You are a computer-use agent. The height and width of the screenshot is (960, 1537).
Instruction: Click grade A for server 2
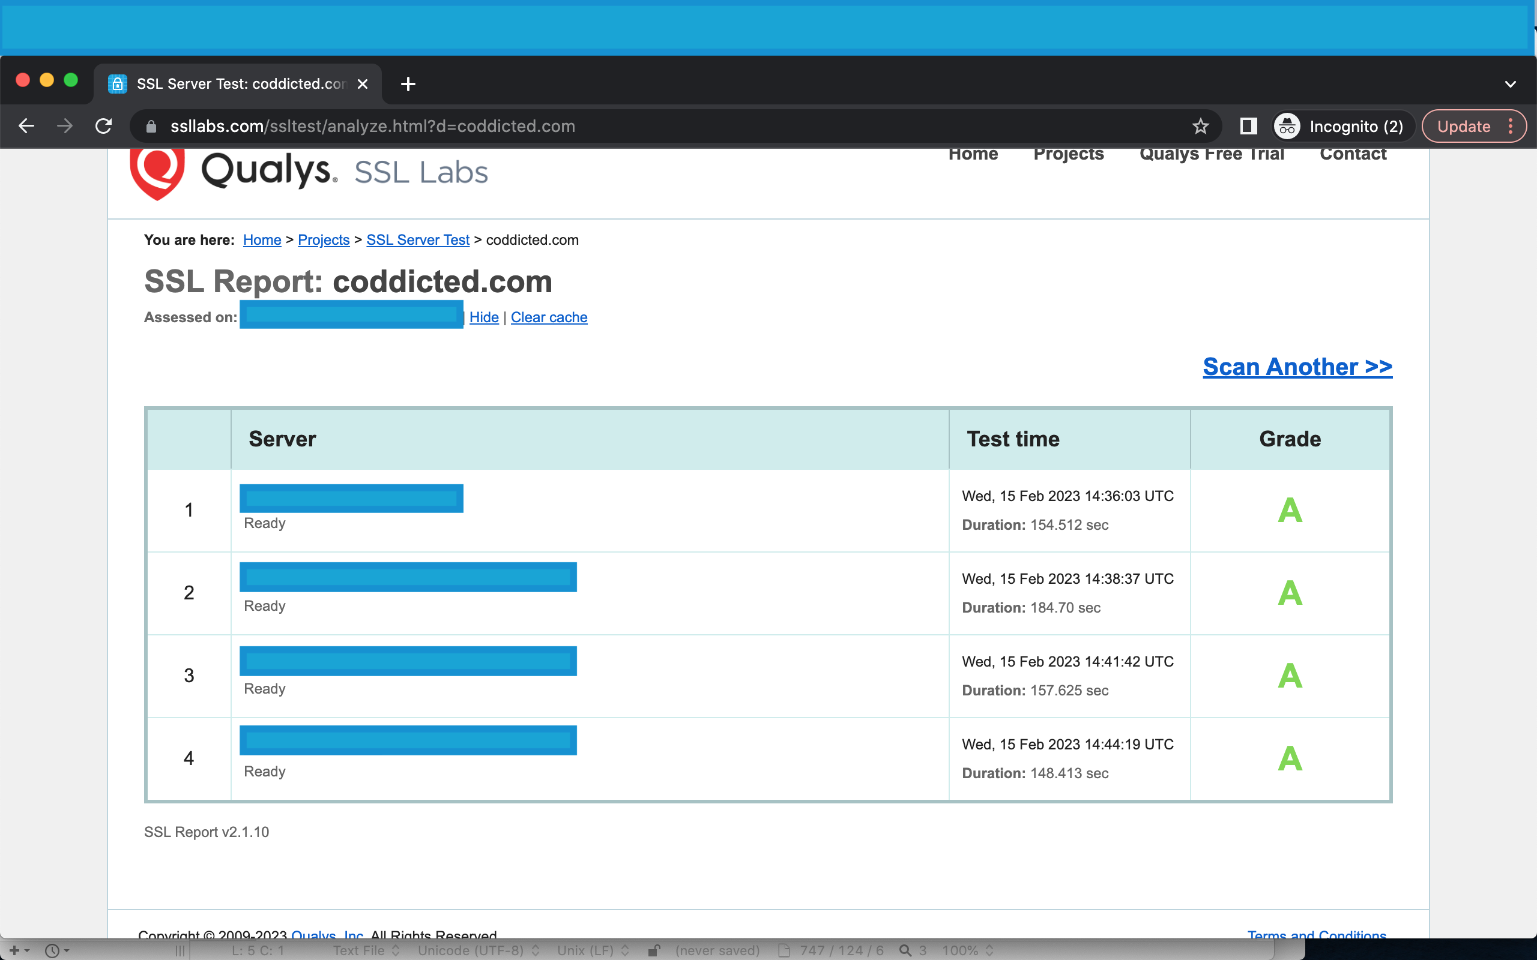coord(1289,593)
